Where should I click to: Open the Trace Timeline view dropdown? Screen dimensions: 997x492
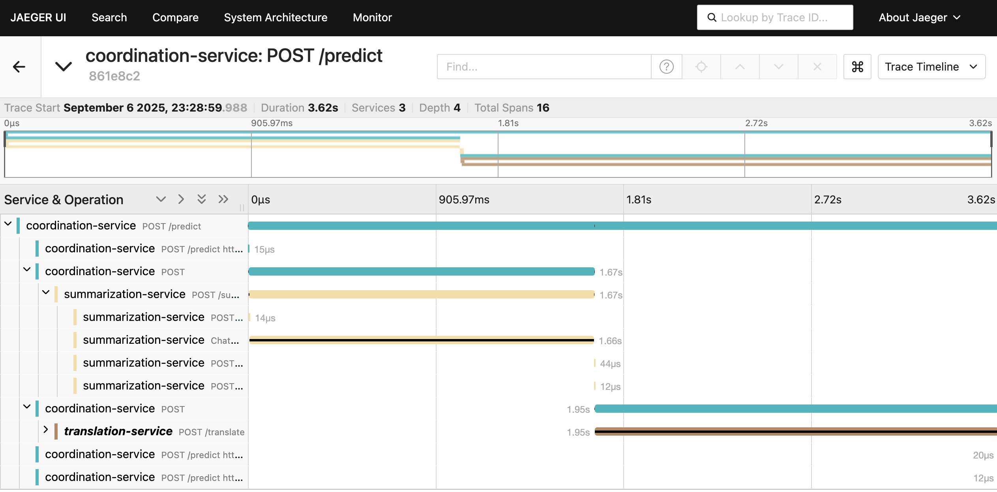pyautogui.click(x=931, y=67)
